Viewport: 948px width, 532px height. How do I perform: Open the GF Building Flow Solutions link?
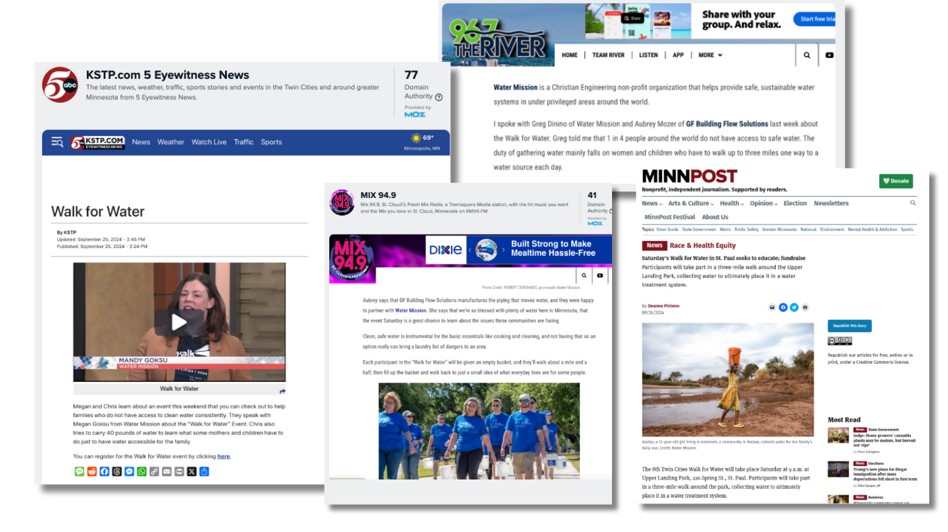pyautogui.click(x=726, y=124)
